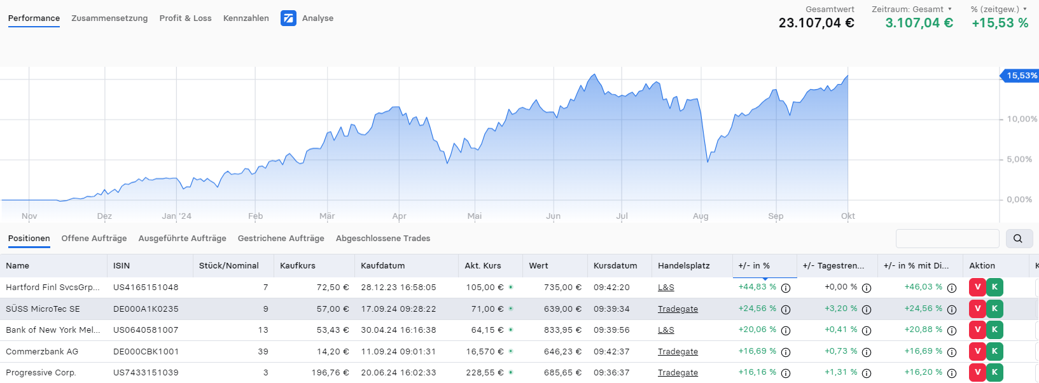Show info for Hartford +0,00 % day trend

(867, 288)
